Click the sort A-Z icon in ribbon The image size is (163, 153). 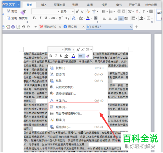(138, 11)
